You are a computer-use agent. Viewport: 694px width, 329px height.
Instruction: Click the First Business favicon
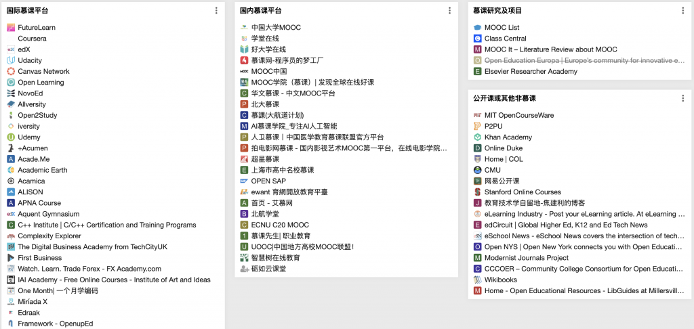(x=11, y=258)
